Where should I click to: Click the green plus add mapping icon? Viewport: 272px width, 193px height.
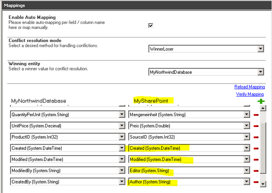[x=261, y=102]
